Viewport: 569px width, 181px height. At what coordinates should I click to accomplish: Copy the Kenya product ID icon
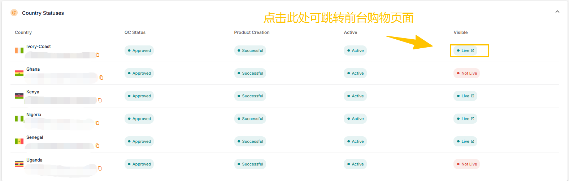click(100, 100)
